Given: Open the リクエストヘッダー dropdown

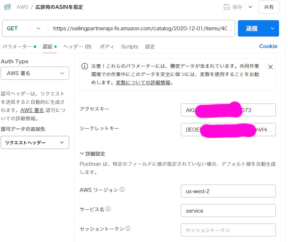Looking at the screenshot, I should 35,142.
